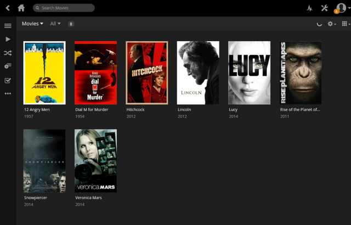351x225 pixels.
Task: Open the user account avatar menu
Action: tap(342, 8)
